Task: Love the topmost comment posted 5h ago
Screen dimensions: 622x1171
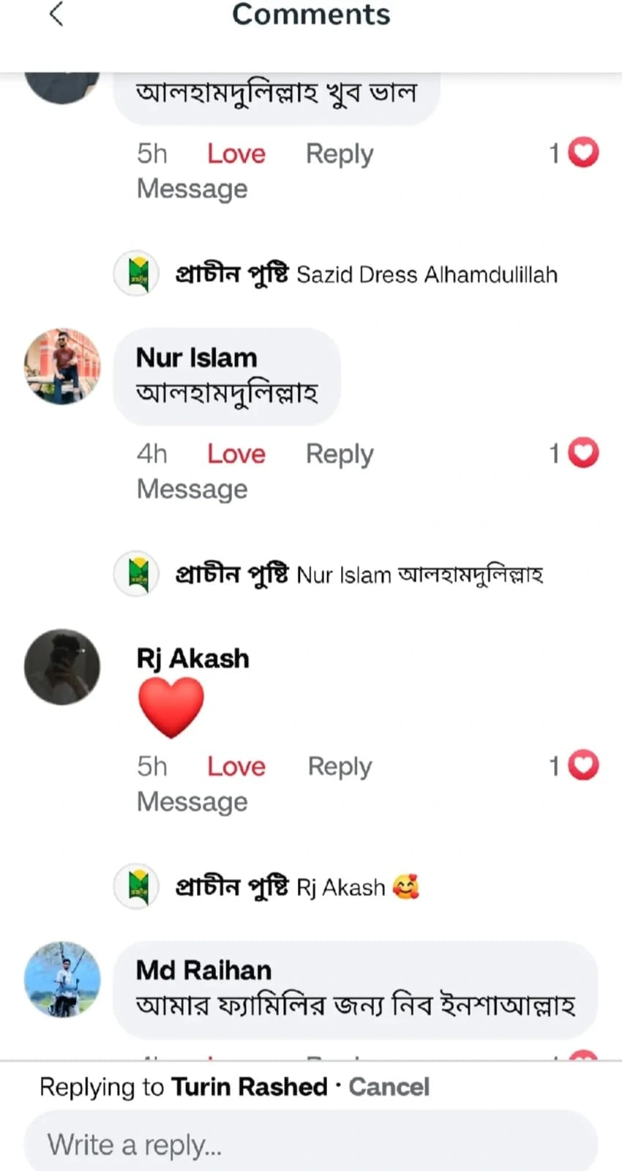Action: coord(236,154)
